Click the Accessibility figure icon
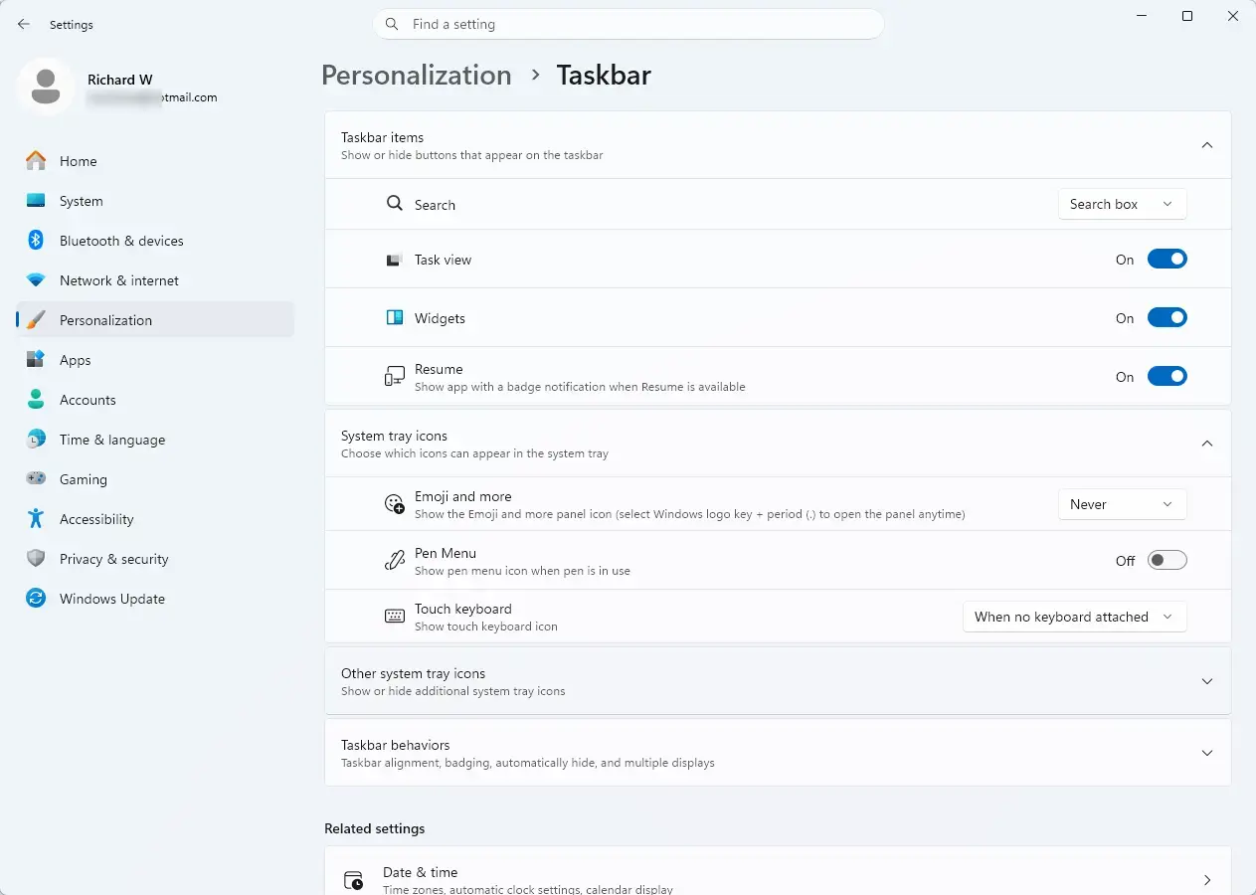This screenshot has height=895, width=1256. click(x=36, y=519)
